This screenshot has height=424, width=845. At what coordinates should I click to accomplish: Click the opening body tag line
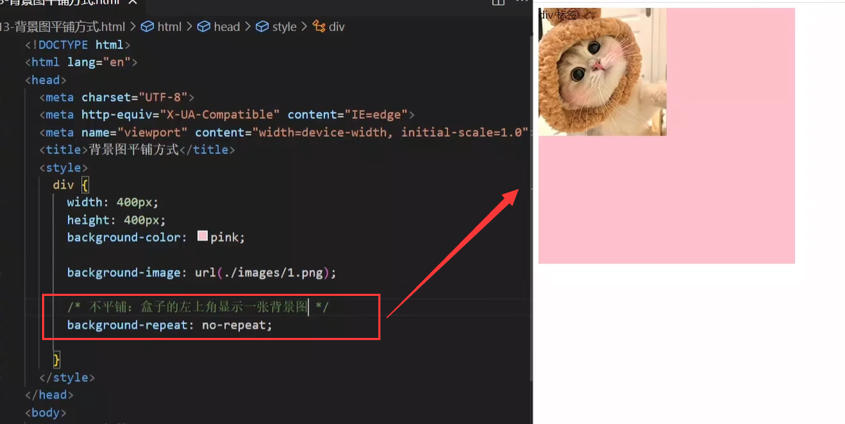[46, 413]
